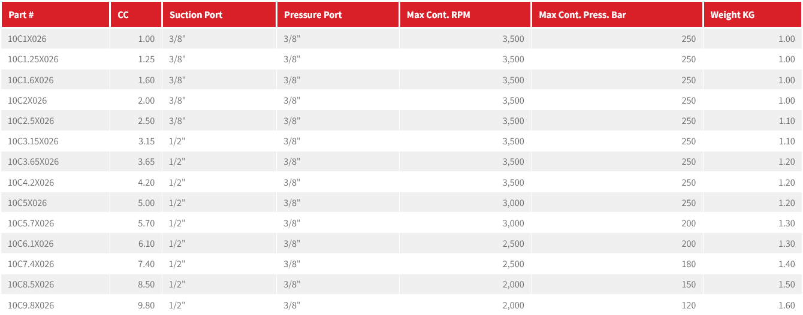803x315 pixels.
Task: Click the Max Cont. Press. Bar header
Action: click(x=582, y=15)
